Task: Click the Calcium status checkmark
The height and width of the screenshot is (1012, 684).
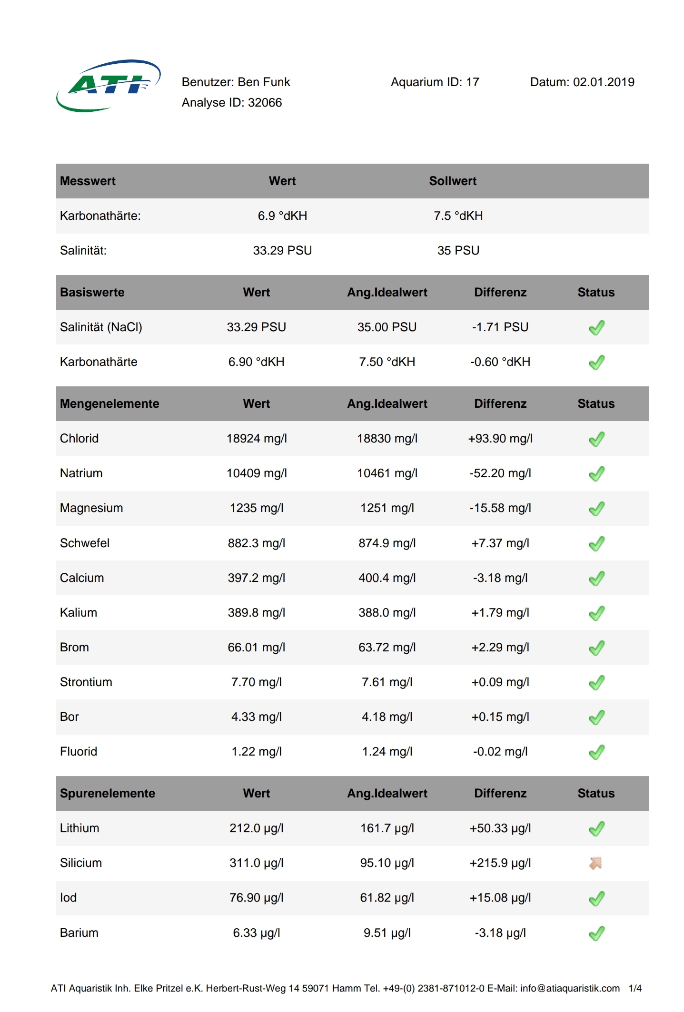Action: click(x=596, y=578)
